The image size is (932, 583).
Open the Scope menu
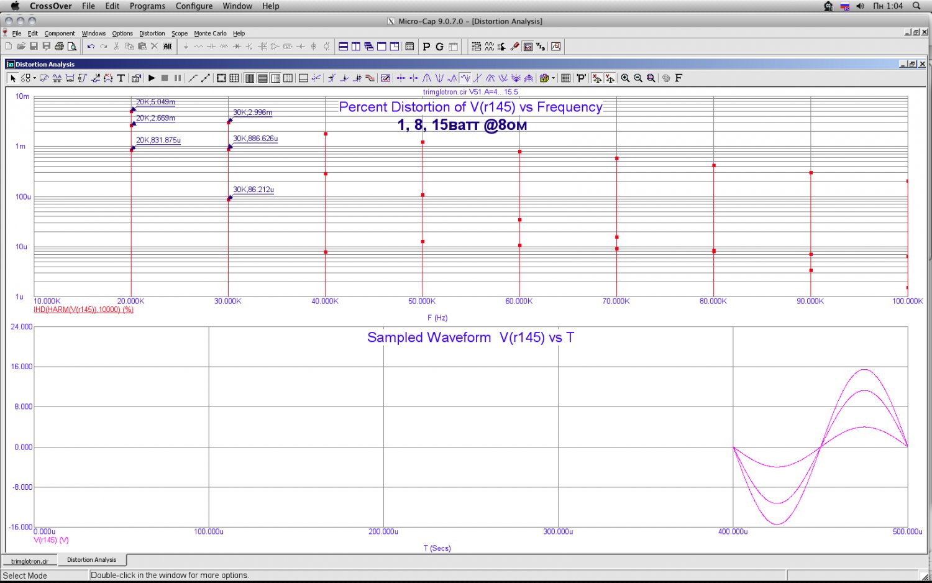click(x=180, y=34)
